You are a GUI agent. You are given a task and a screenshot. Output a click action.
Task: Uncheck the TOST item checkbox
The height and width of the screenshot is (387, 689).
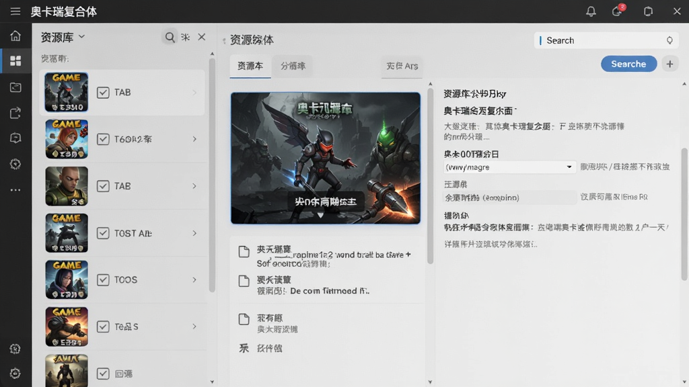103,233
